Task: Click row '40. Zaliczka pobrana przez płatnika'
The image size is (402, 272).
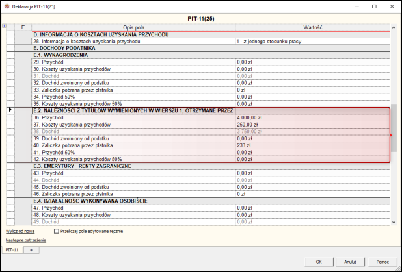Action: click(x=133, y=145)
